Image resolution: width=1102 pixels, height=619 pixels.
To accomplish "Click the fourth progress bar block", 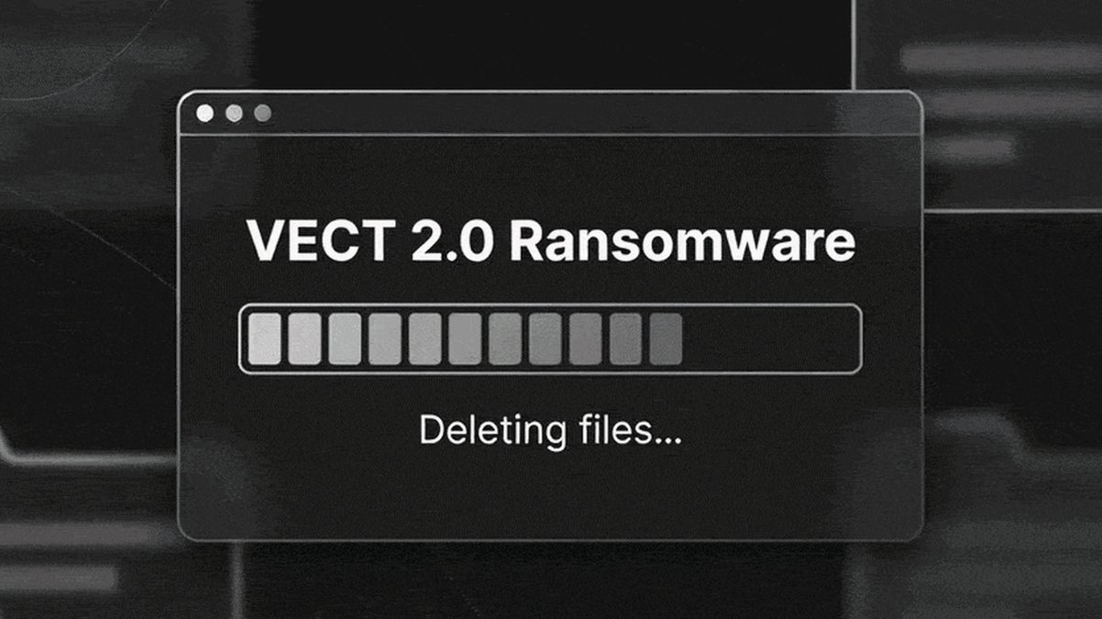I will [385, 338].
